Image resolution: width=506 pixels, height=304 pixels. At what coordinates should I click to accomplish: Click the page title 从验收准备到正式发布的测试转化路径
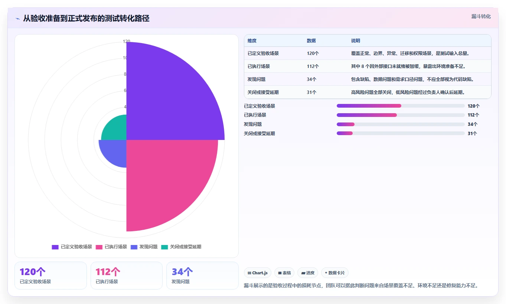86,18
